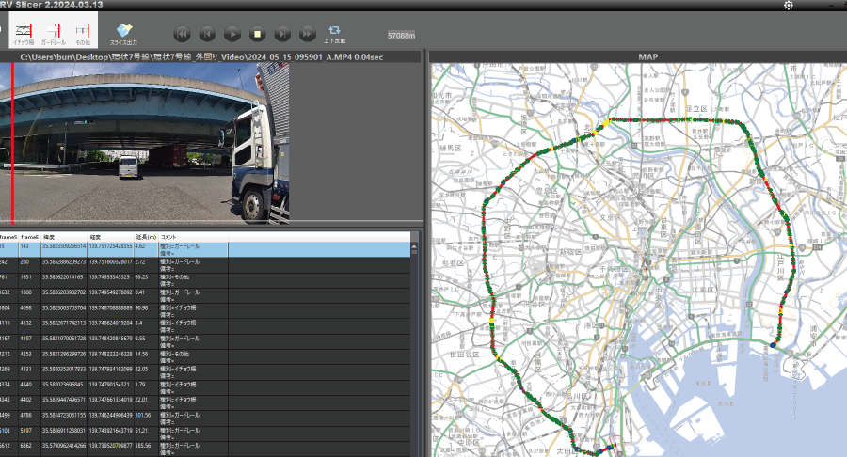Jump to the first video frame
Image resolution: width=847 pixels, height=457 pixels.
tap(183, 34)
